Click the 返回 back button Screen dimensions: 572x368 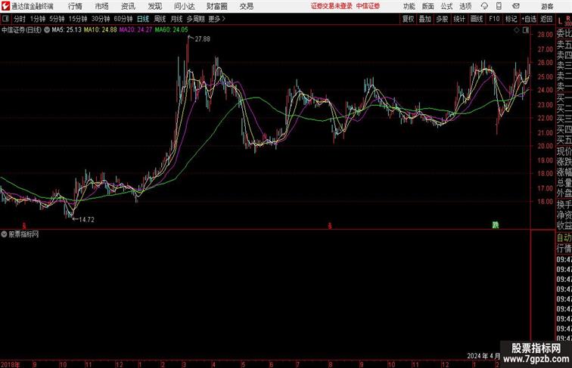pyautogui.click(x=546, y=19)
